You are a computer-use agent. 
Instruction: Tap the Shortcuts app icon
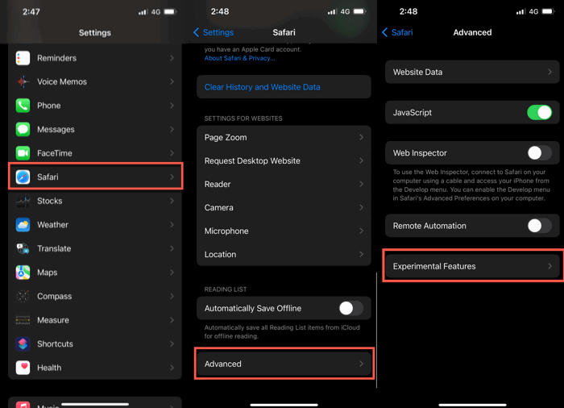(x=23, y=344)
